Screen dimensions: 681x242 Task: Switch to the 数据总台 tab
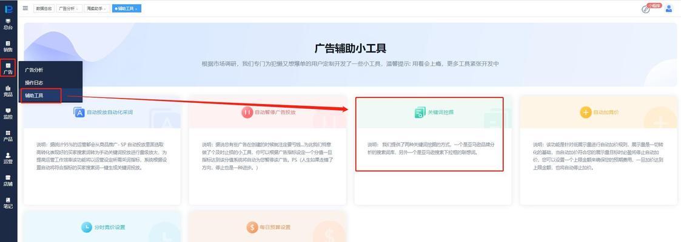coord(44,8)
